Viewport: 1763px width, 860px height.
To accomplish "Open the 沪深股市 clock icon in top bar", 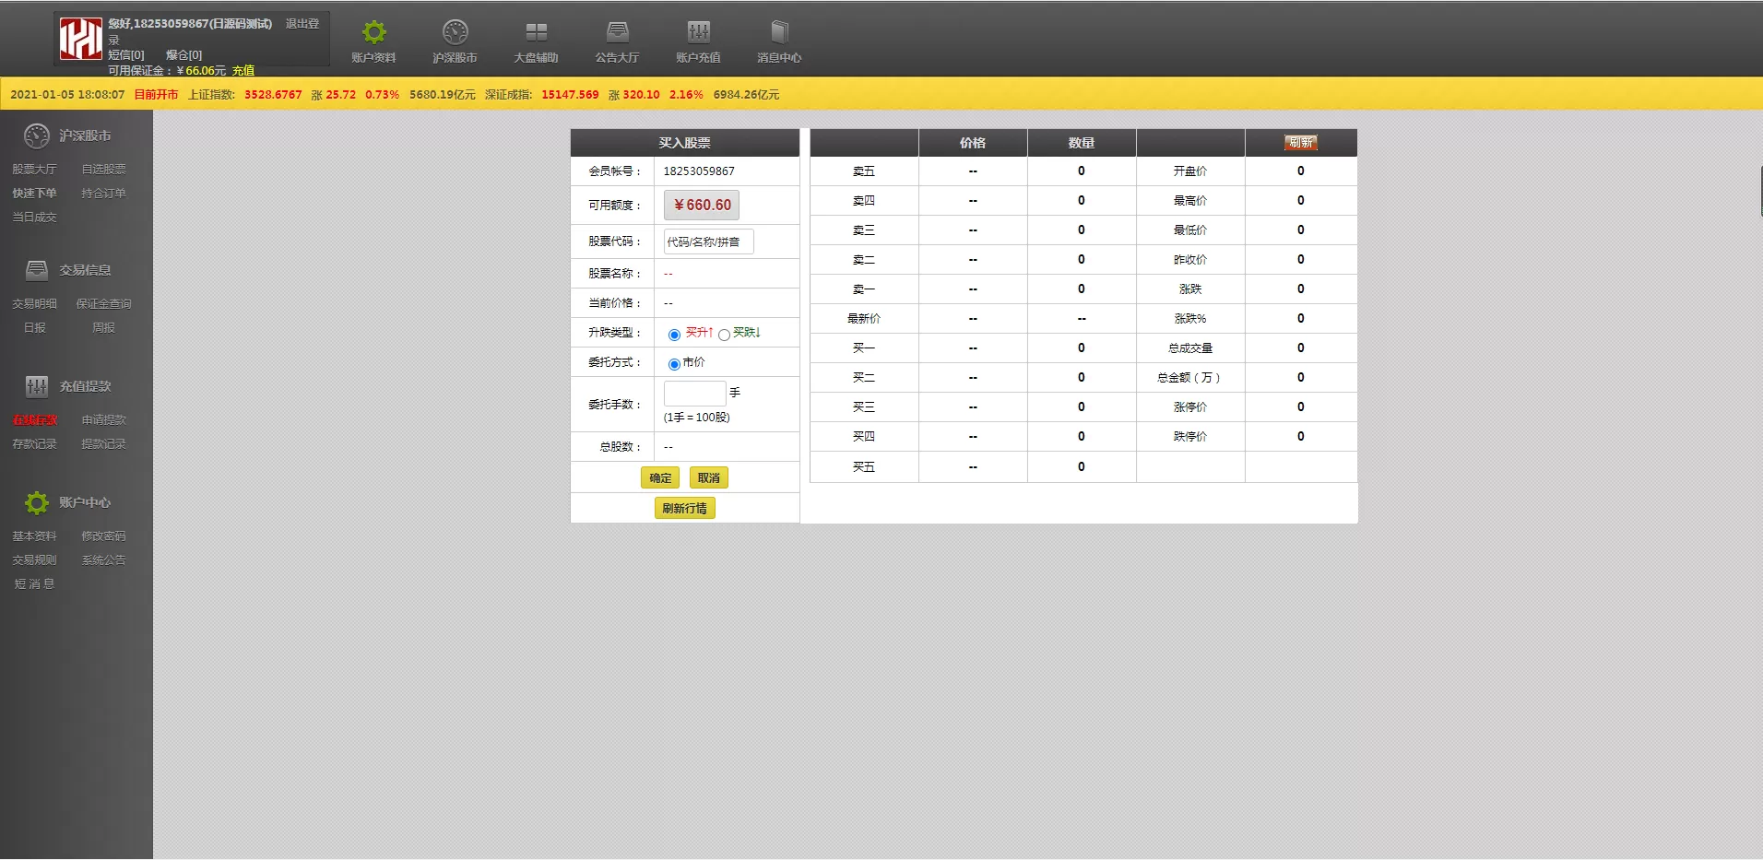I will pyautogui.click(x=455, y=33).
